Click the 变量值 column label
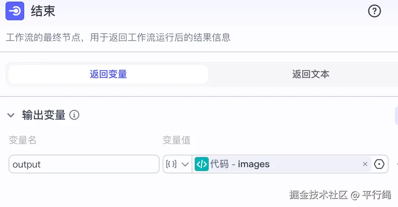The width and height of the screenshot is (398, 207). (177, 140)
